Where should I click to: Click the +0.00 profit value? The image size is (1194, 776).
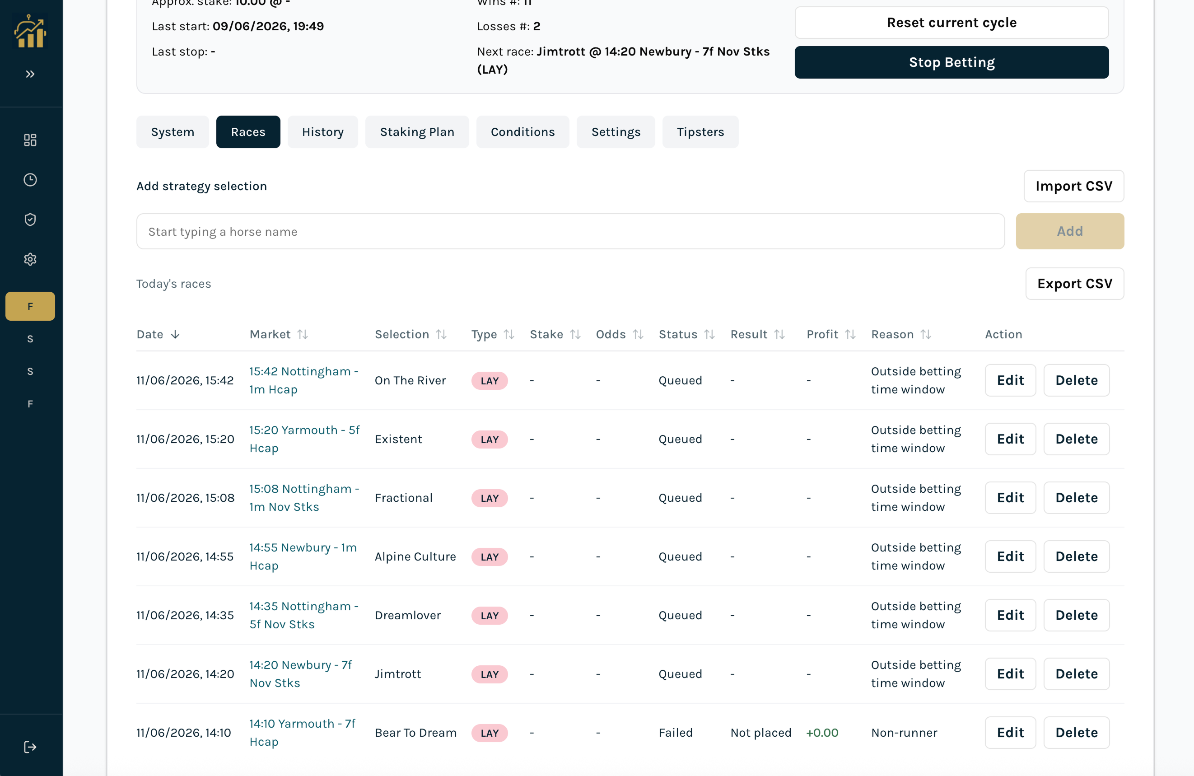point(822,733)
